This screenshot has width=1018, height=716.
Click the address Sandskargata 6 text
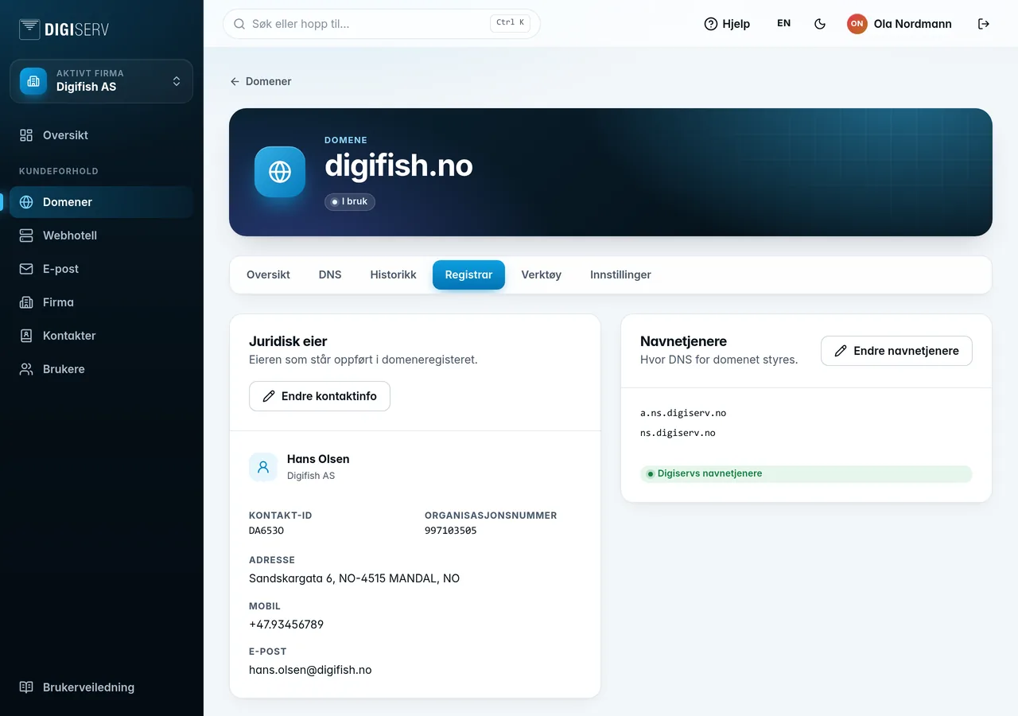(x=354, y=578)
